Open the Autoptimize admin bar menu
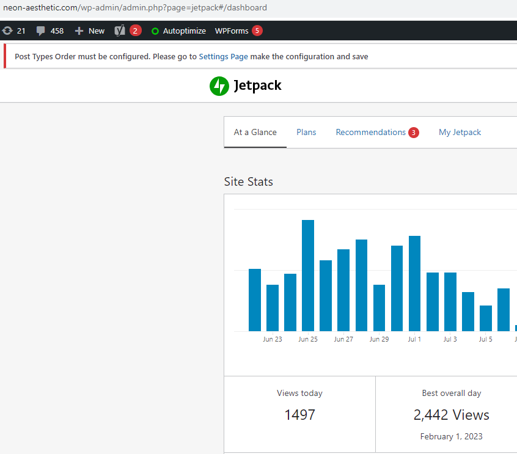 [178, 31]
